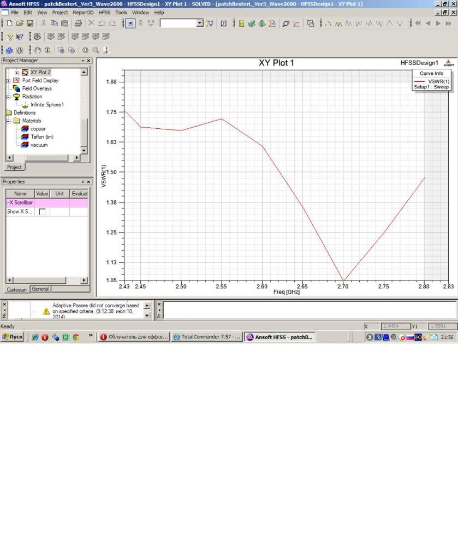Select the Teflon (tm) material
This screenshot has width=458, height=559.
41,137
